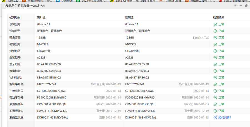Viewport: 250px width, 127px height.
Task: Select the 销售地区 row label
Action: pyautogui.click(x=15, y=51)
